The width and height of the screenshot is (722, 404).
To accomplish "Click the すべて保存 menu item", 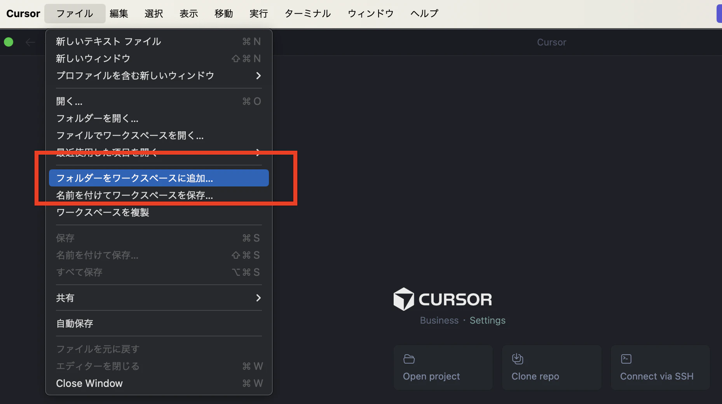I will click(159, 272).
